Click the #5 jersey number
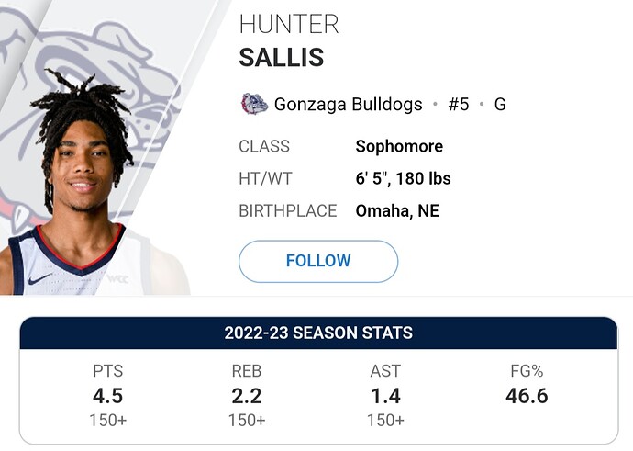Screen dimensions: 633x451 458,104
